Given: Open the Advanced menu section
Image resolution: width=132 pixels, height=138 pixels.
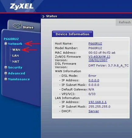Looking at the screenshot, I should click(x=16, y=73).
